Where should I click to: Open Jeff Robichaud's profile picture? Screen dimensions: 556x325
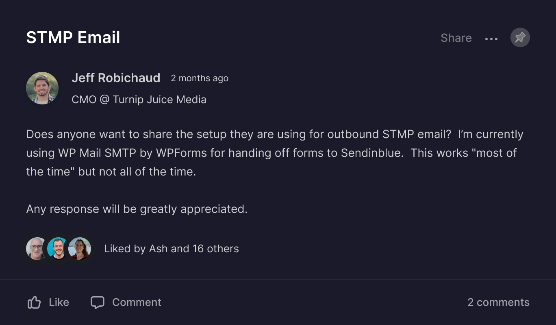pyautogui.click(x=42, y=88)
